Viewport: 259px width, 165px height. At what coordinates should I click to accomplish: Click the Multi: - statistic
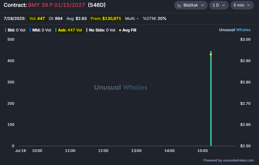pyautogui.click(x=132, y=18)
